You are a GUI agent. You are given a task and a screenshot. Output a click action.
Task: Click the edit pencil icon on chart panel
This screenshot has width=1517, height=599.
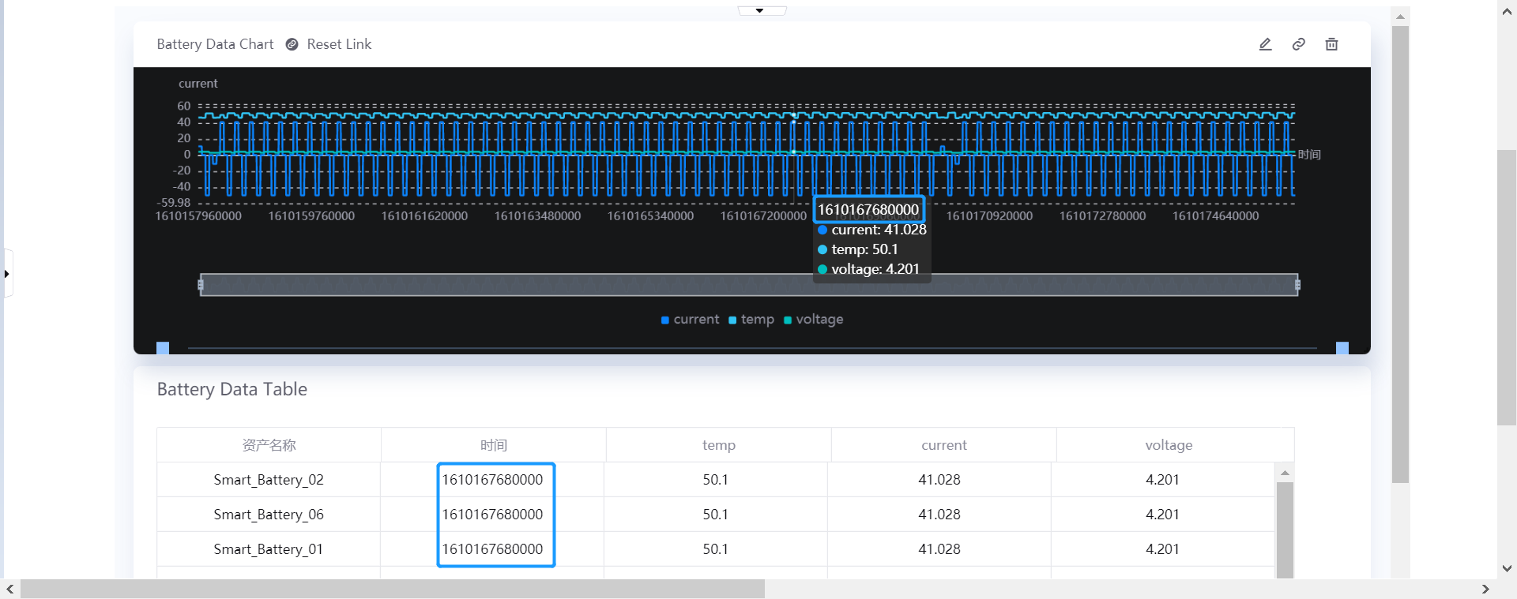click(x=1265, y=44)
